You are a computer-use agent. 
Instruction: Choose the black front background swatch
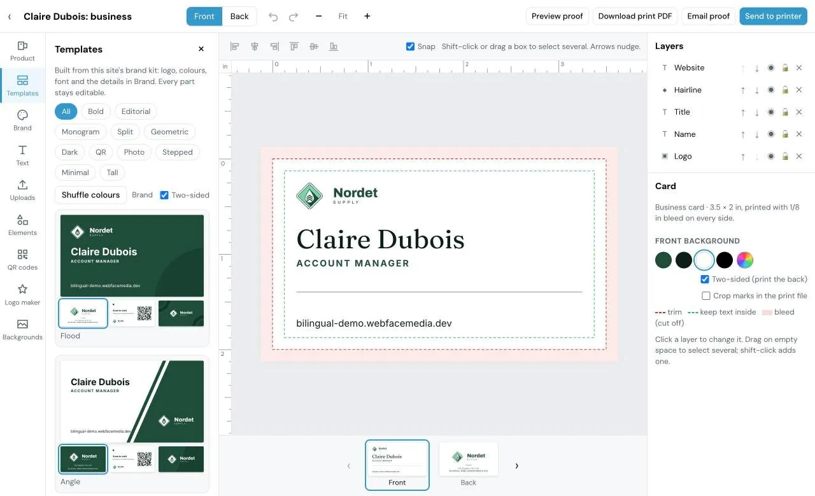(x=725, y=260)
